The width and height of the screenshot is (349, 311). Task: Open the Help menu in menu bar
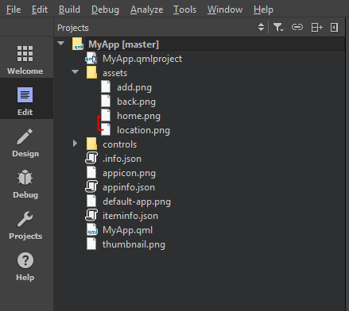click(263, 10)
